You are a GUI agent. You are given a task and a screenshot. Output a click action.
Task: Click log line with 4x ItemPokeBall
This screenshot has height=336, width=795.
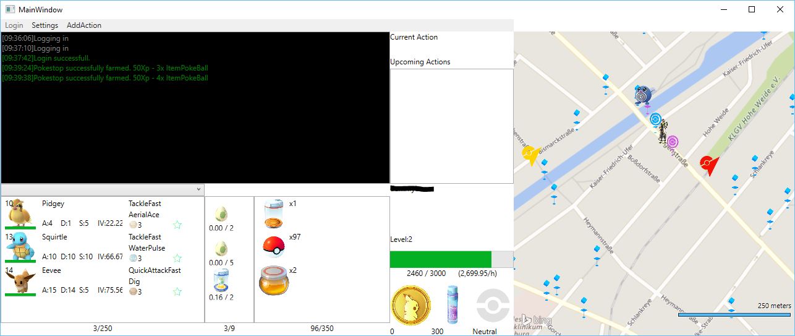[x=105, y=78]
